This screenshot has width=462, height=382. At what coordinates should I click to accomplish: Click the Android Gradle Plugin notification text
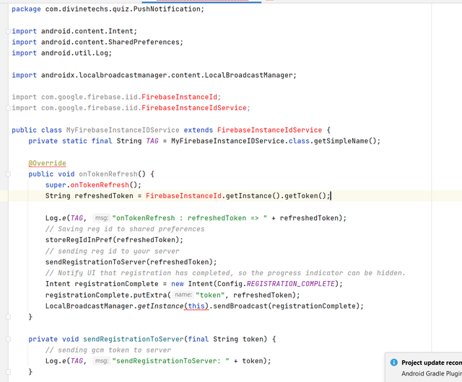pos(432,373)
